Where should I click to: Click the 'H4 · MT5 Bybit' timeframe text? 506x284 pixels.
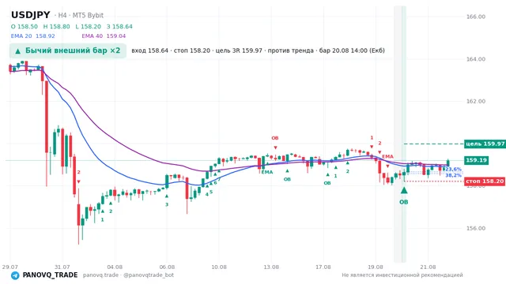click(x=81, y=15)
